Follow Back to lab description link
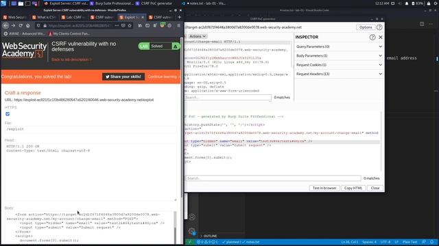This screenshot has width=439, height=246. tap(71, 59)
